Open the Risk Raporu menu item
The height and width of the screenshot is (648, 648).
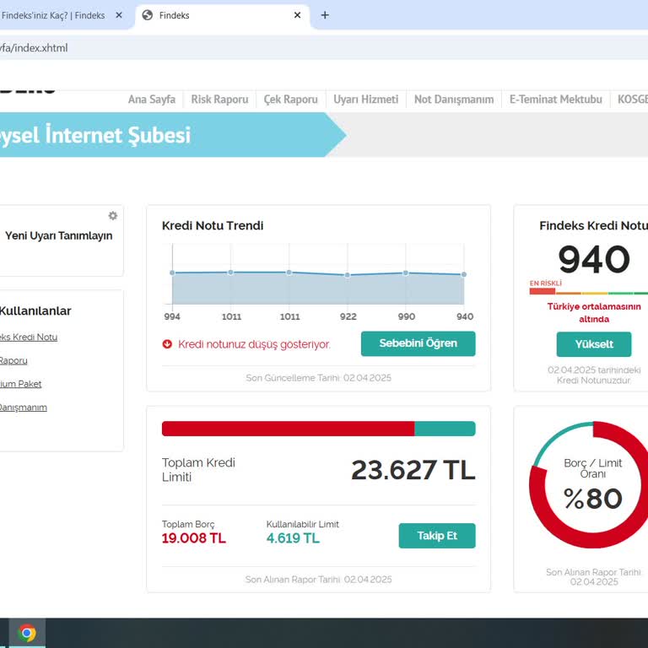[219, 100]
